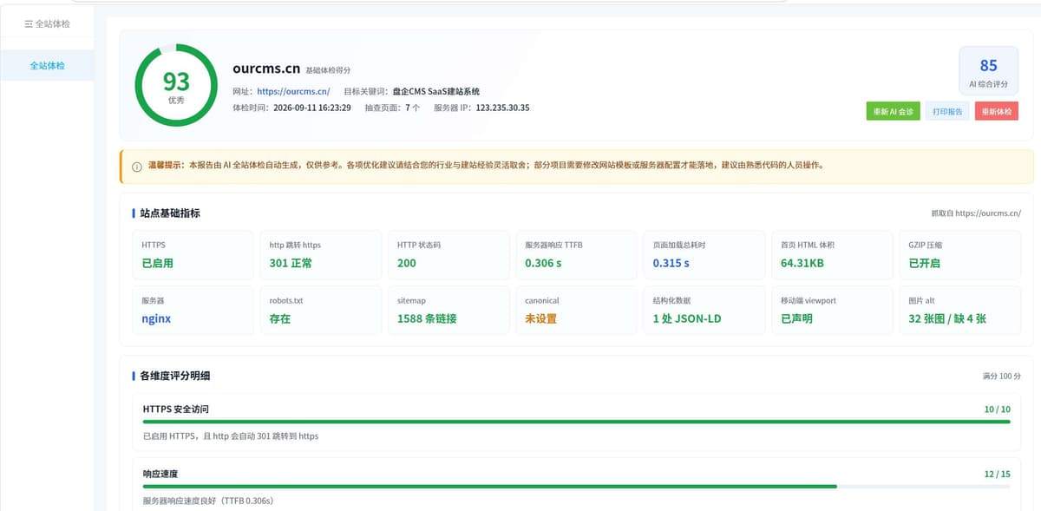Click the TTFB value 0.306 s
This screenshot has height=511, width=1041.
click(543, 263)
